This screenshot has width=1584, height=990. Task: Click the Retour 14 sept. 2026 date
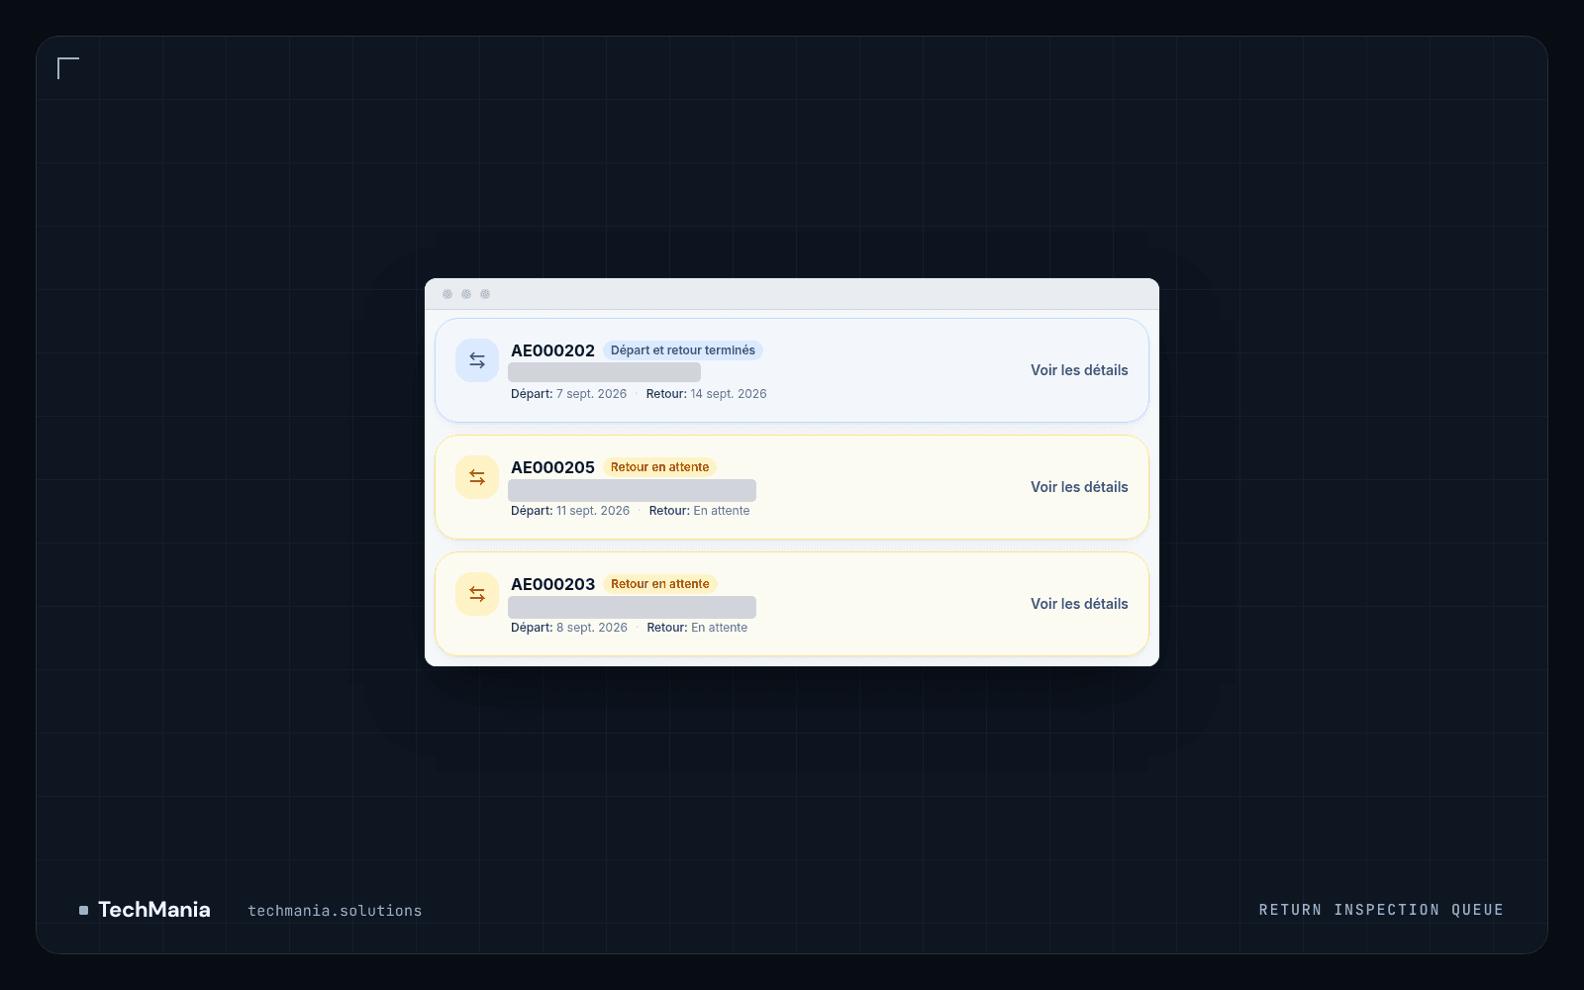[707, 394]
